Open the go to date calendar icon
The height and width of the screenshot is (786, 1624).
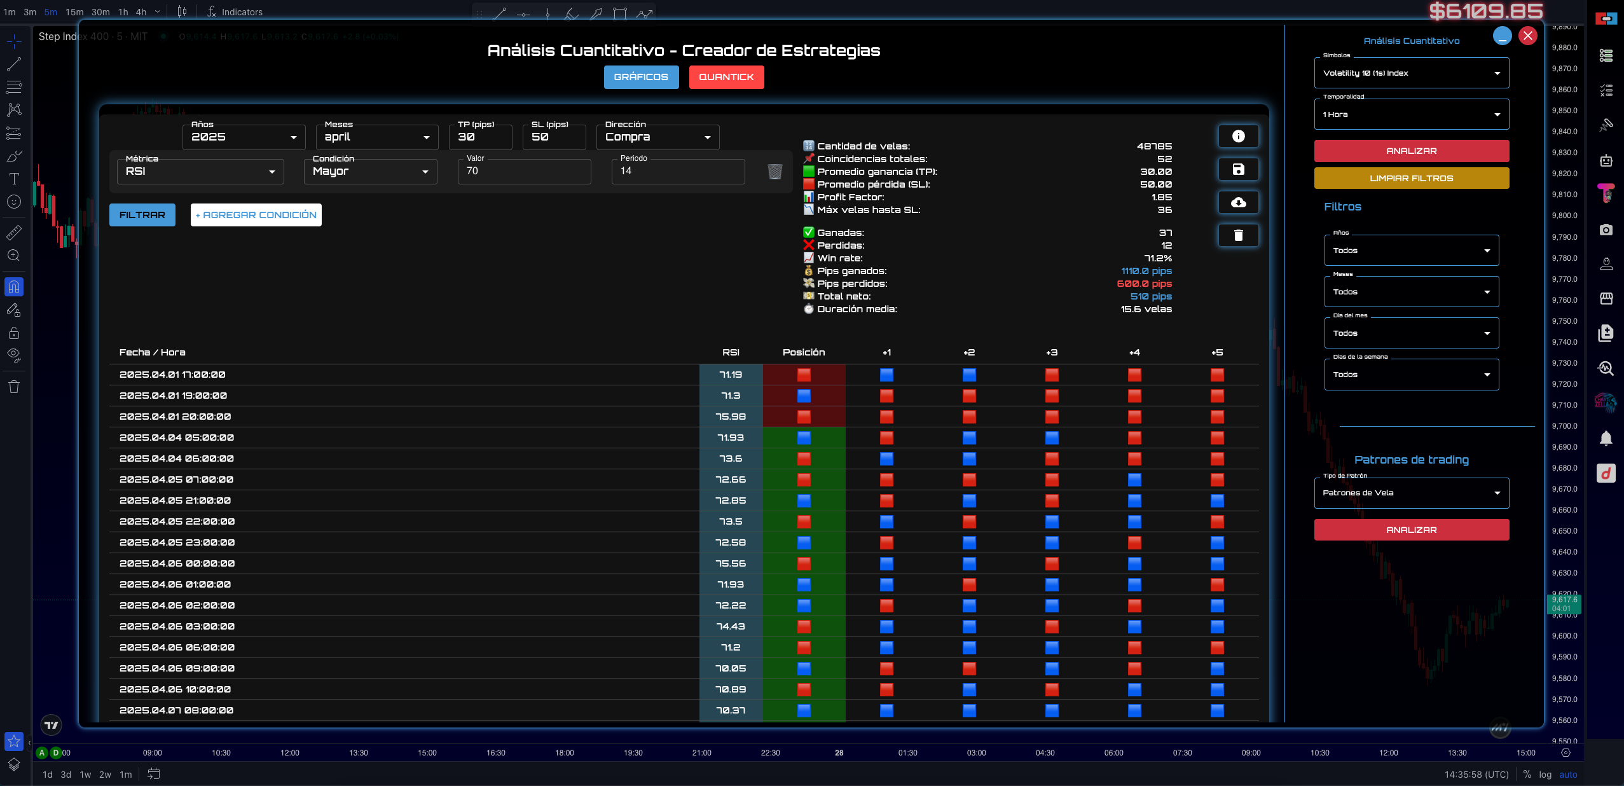coord(154,774)
